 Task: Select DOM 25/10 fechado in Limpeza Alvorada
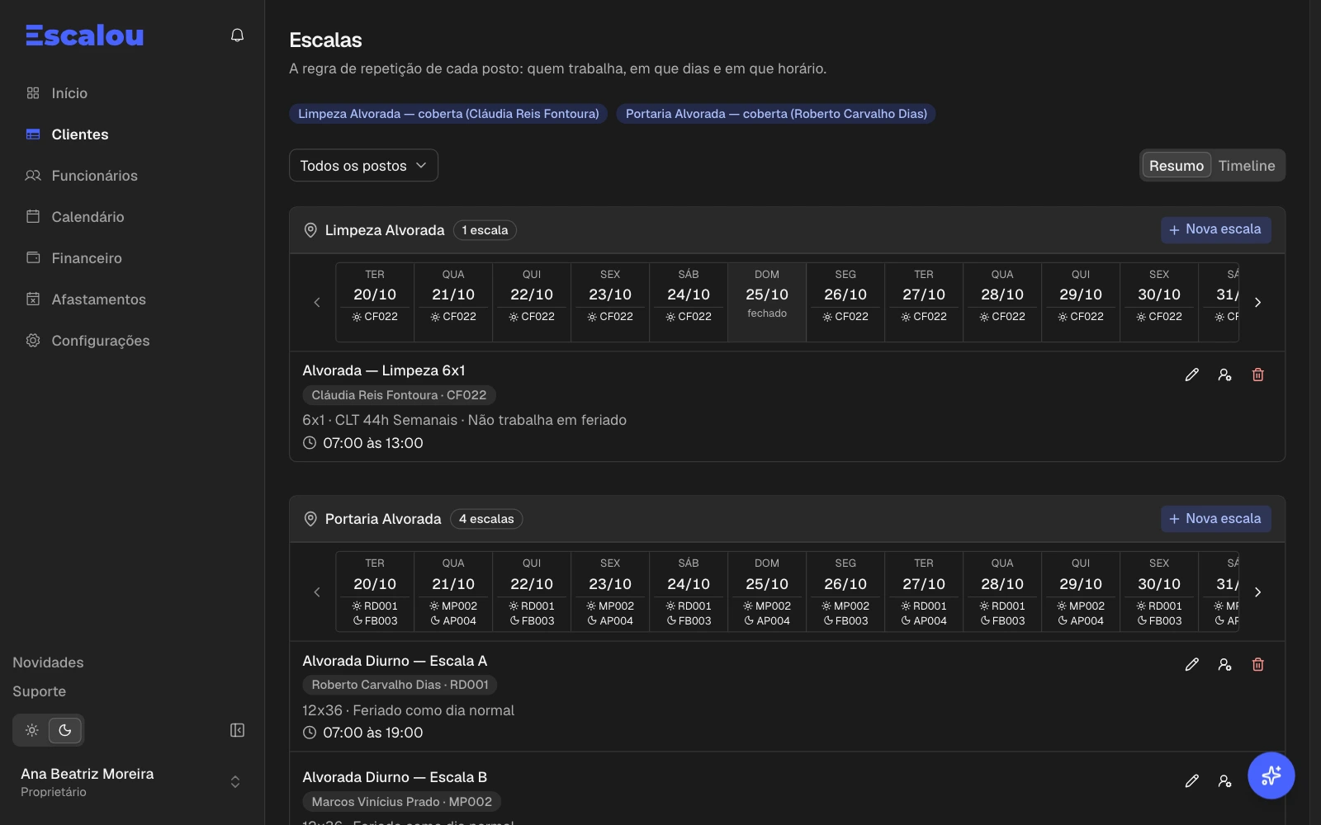coord(767,302)
